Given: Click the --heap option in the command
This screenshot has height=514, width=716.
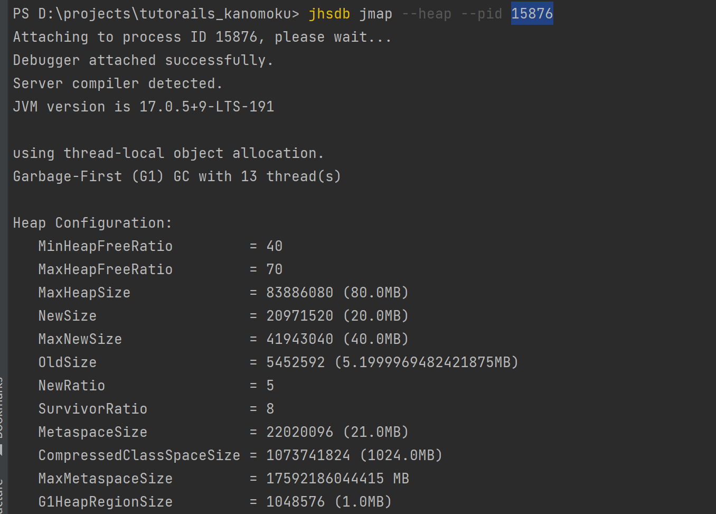Looking at the screenshot, I should pos(427,14).
